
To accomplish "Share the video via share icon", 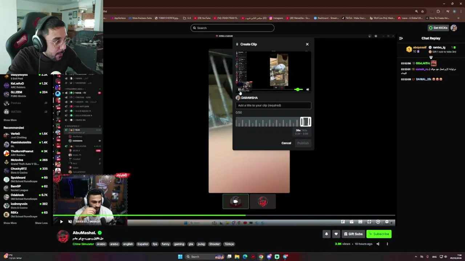I will coord(378,244).
